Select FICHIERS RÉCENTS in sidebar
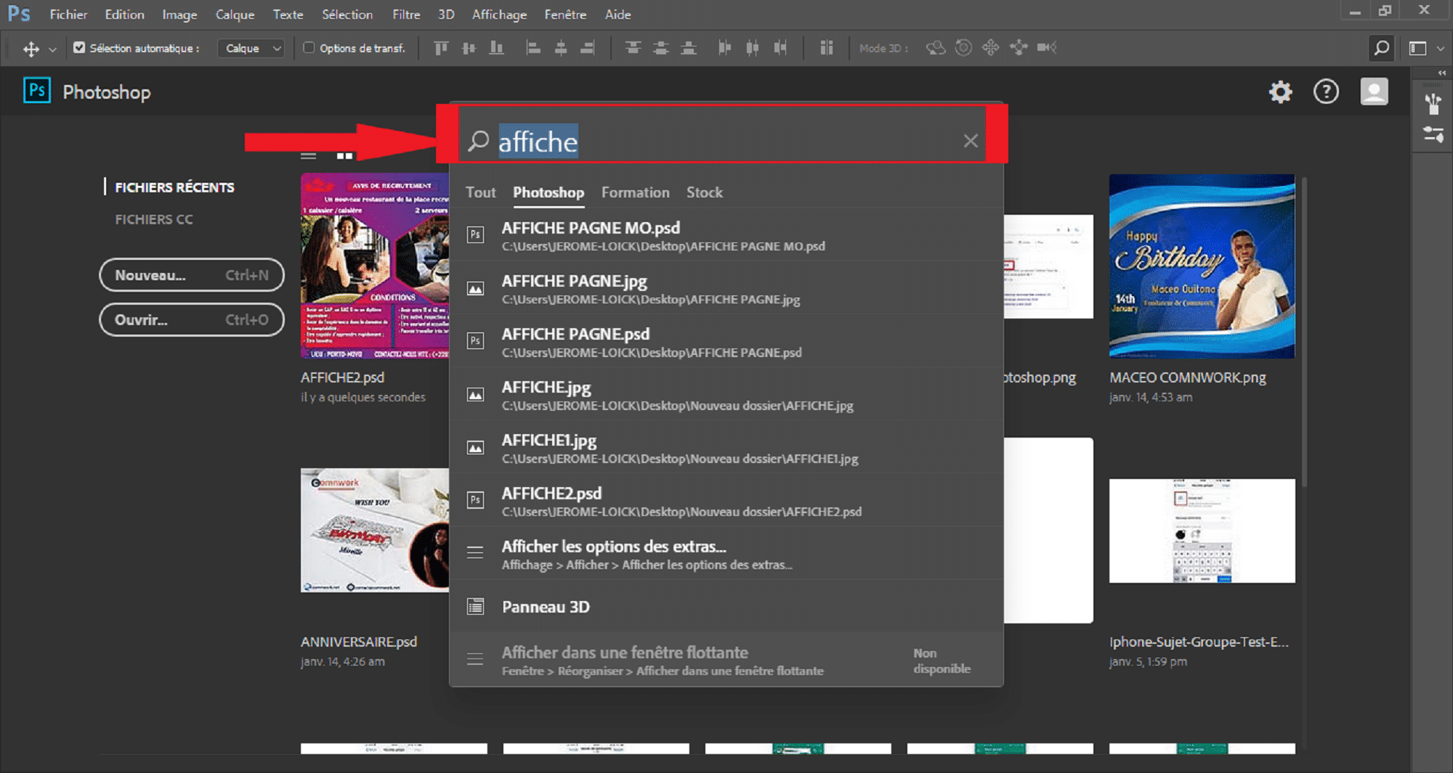Viewport: 1453px width, 773px height. [x=174, y=187]
